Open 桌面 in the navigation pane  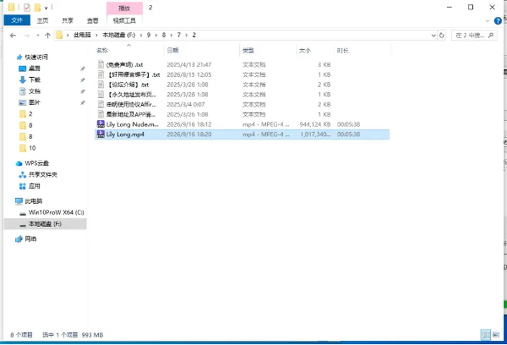(34, 69)
